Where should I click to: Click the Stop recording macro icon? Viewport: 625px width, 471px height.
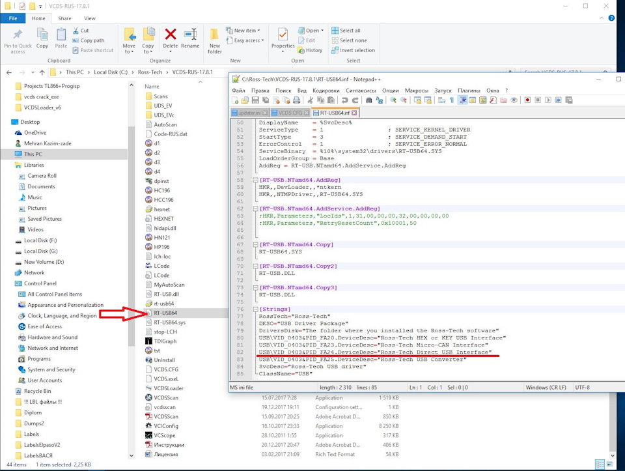click(538, 100)
